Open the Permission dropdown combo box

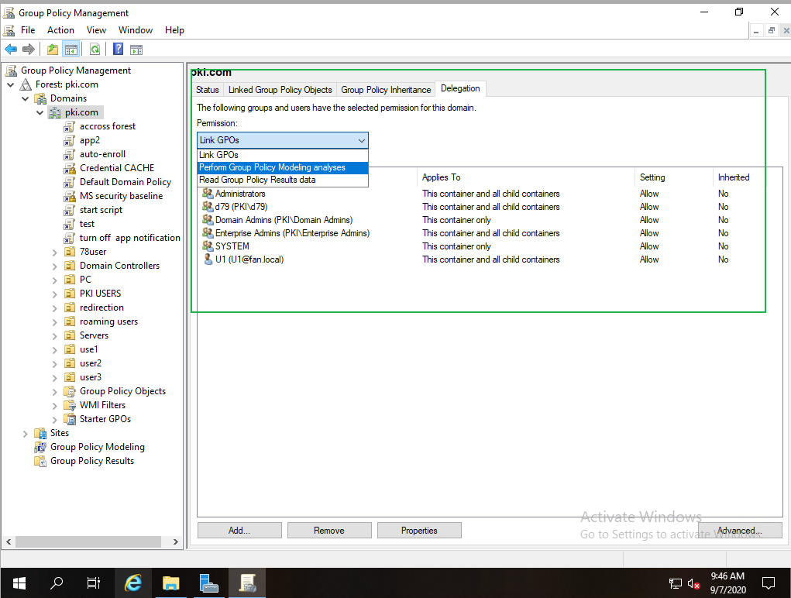(283, 140)
